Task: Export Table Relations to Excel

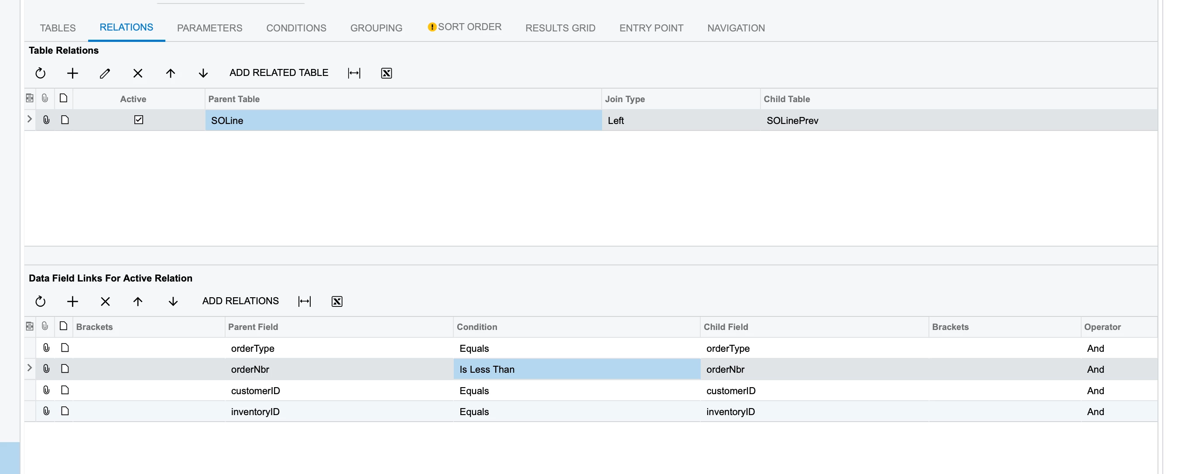Action: coord(387,73)
